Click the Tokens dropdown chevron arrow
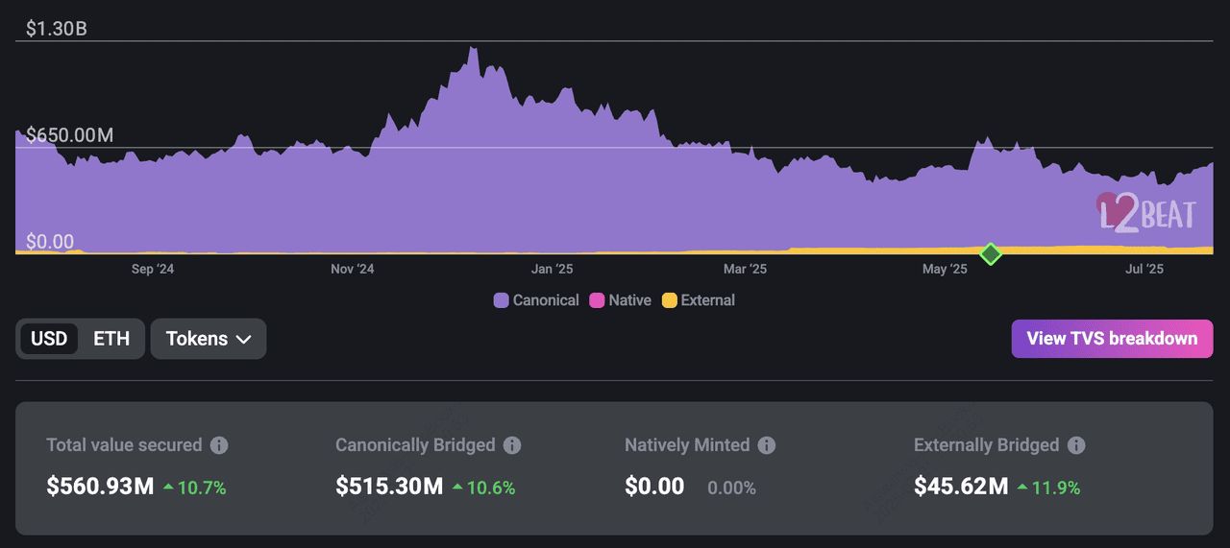 (243, 340)
